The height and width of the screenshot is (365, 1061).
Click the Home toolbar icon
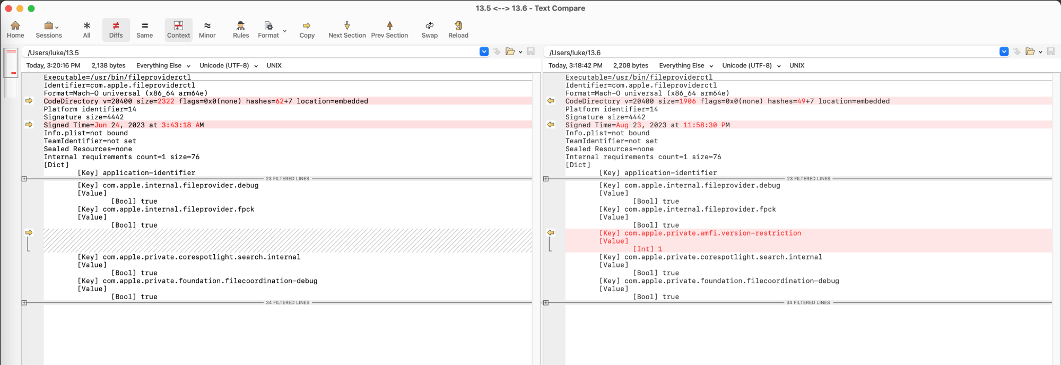tap(15, 29)
